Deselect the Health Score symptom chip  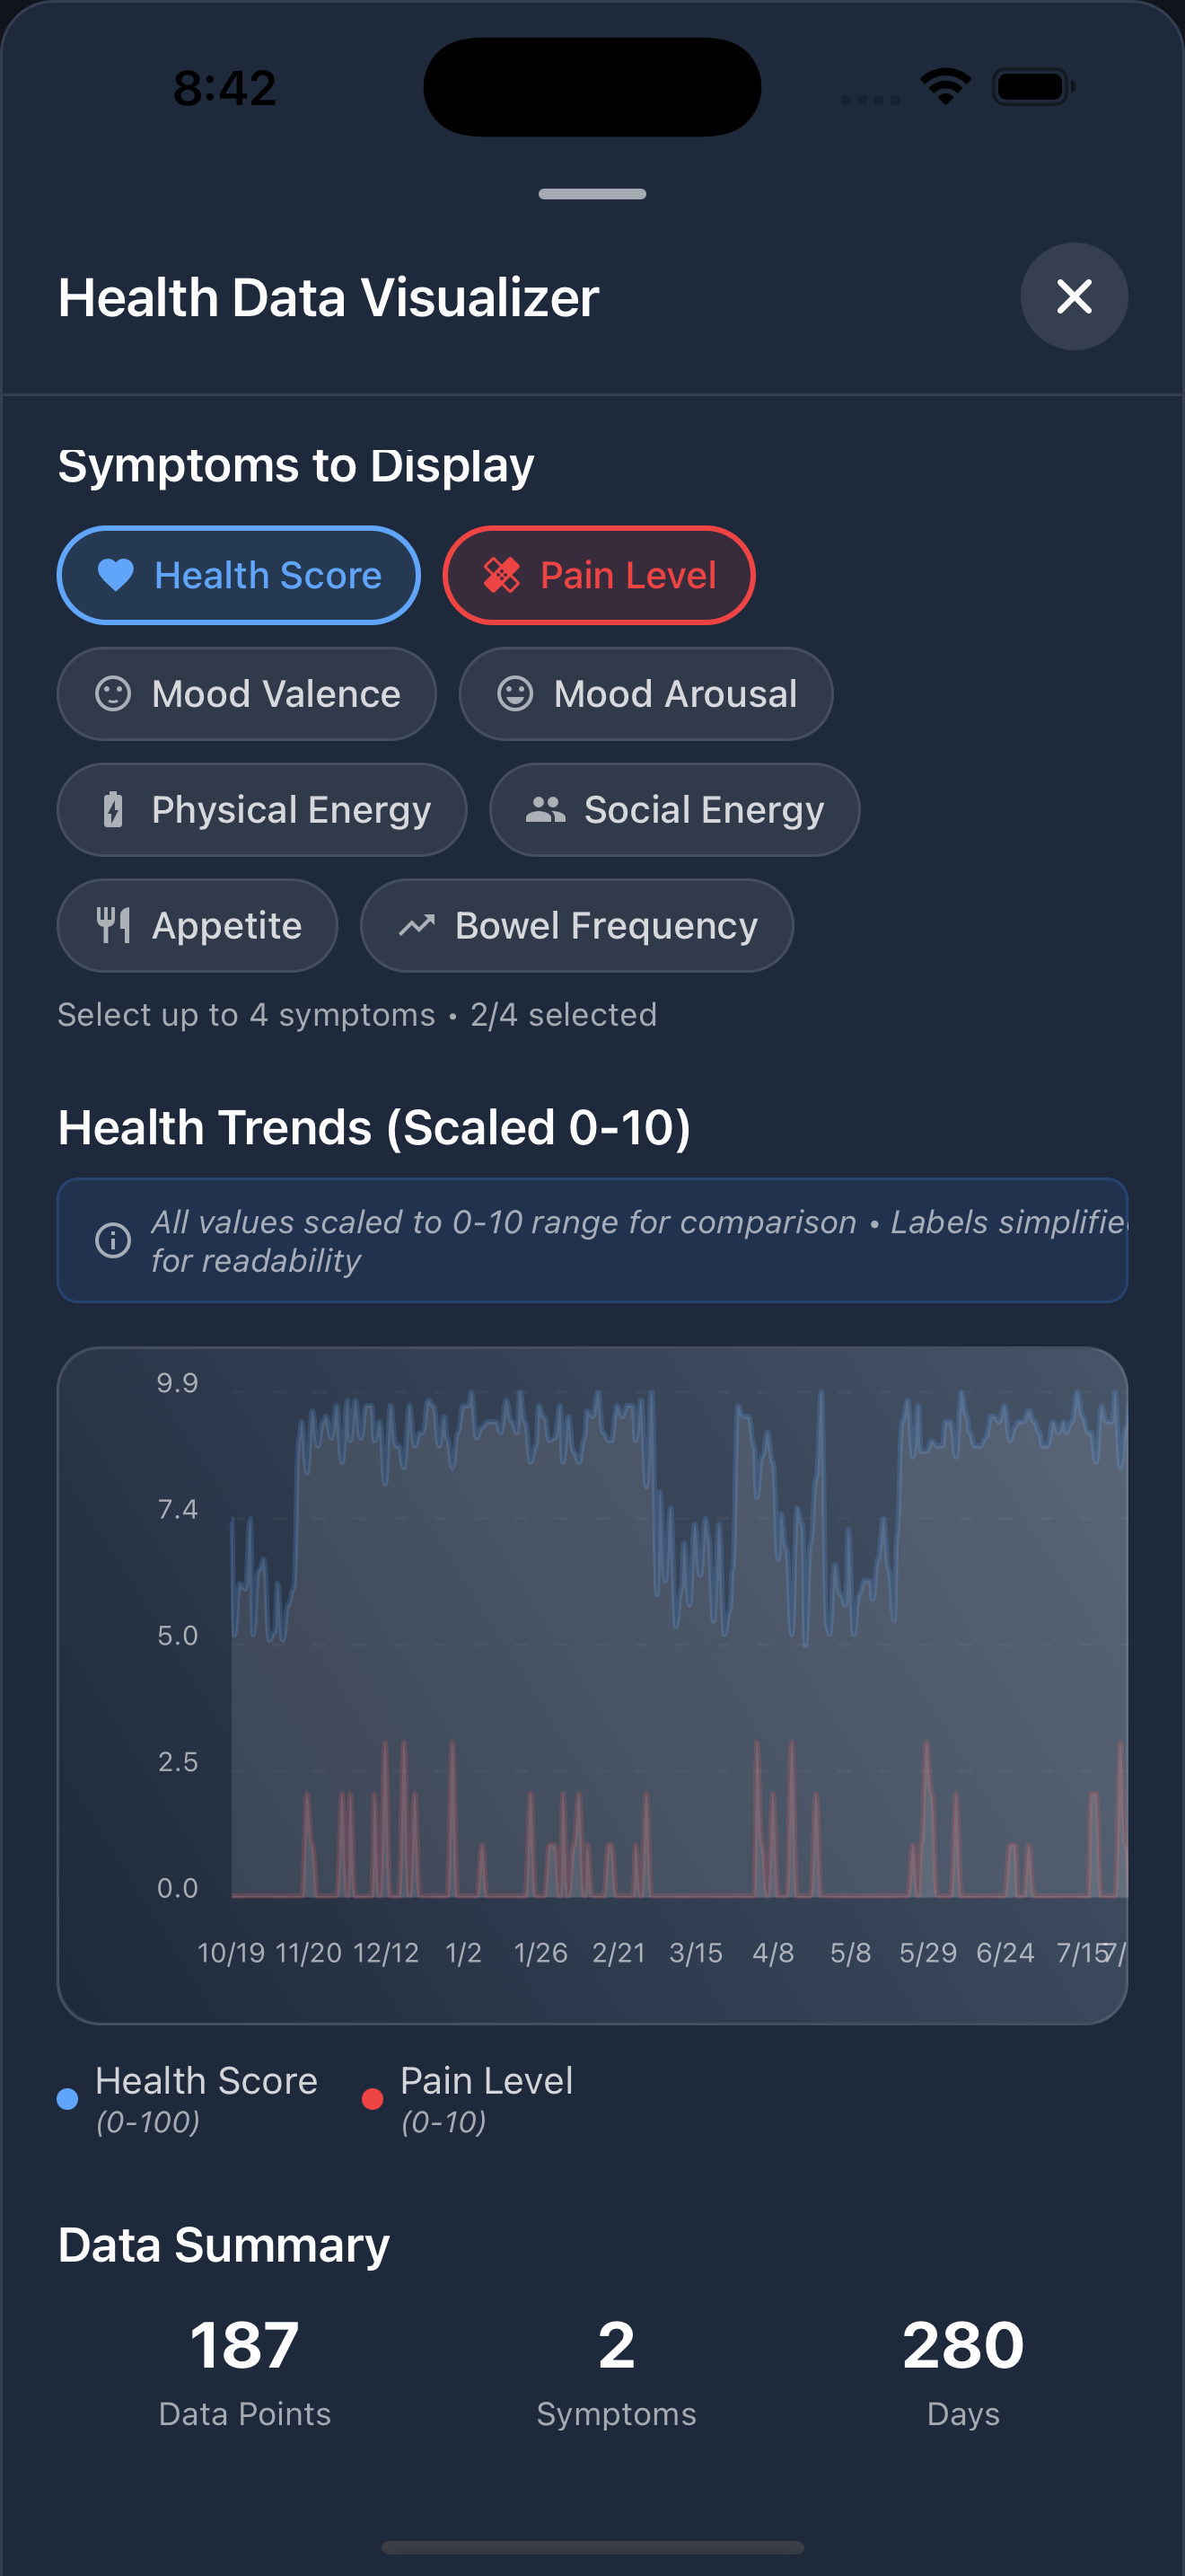239,575
